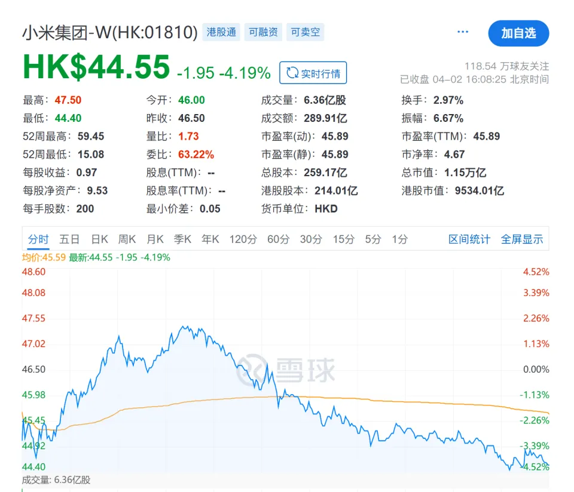
Task: Click the 0.00% axis label on chart
Action: [x=536, y=369]
